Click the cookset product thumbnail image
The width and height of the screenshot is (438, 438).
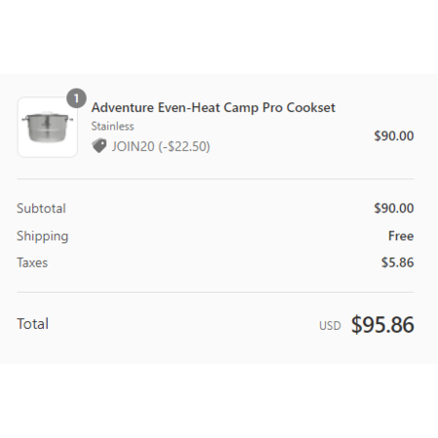[48, 128]
